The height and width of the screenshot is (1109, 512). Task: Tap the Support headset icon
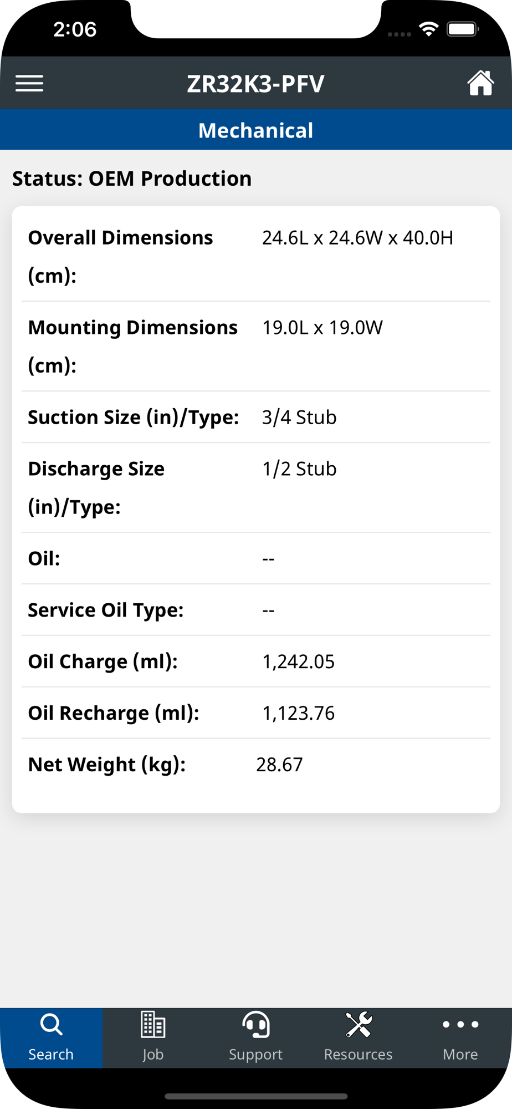click(256, 1025)
